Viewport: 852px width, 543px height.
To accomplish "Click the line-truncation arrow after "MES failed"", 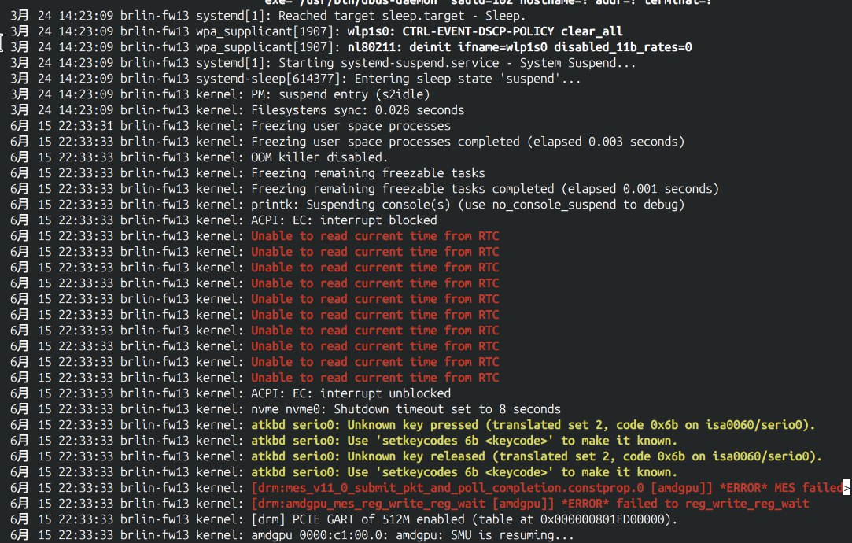I will click(x=846, y=488).
